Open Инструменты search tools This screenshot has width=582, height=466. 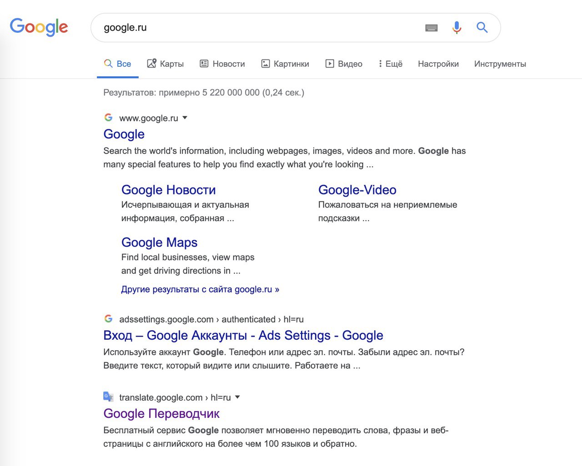coord(500,64)
